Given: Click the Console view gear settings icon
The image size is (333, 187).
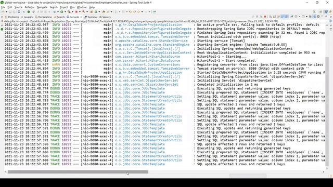Looking at the screenshot, I should point(318,17).
